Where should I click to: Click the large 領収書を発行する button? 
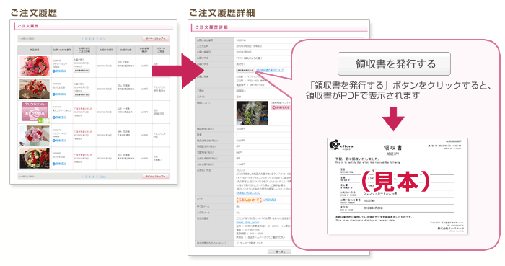coord(394,64)
